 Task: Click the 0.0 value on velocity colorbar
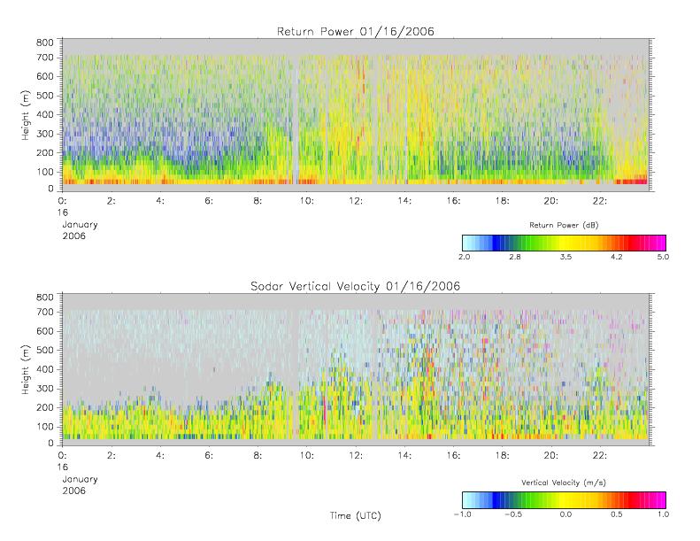565,514
